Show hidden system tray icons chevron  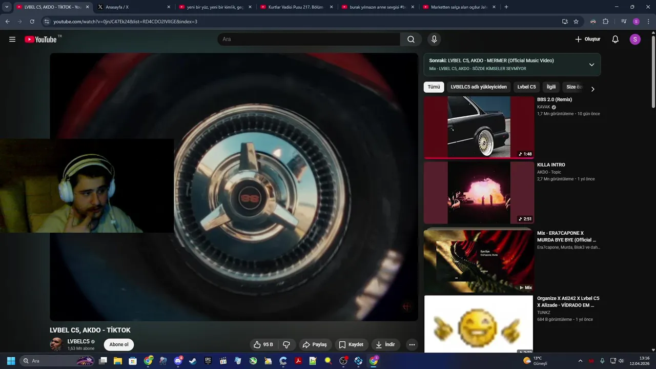click(580, 361)
